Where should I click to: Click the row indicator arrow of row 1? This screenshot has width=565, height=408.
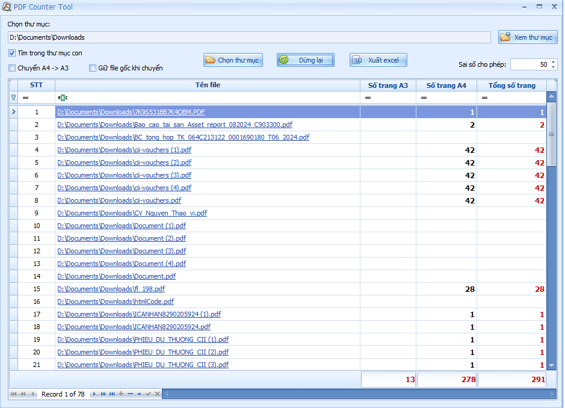(x=13, y=112)
